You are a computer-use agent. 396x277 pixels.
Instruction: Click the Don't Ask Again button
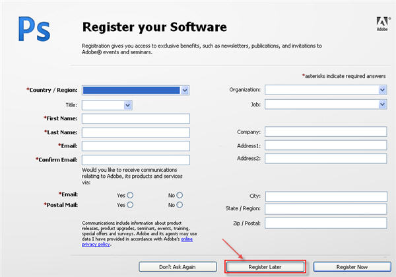pyautogui.click(x=178, y=267)
